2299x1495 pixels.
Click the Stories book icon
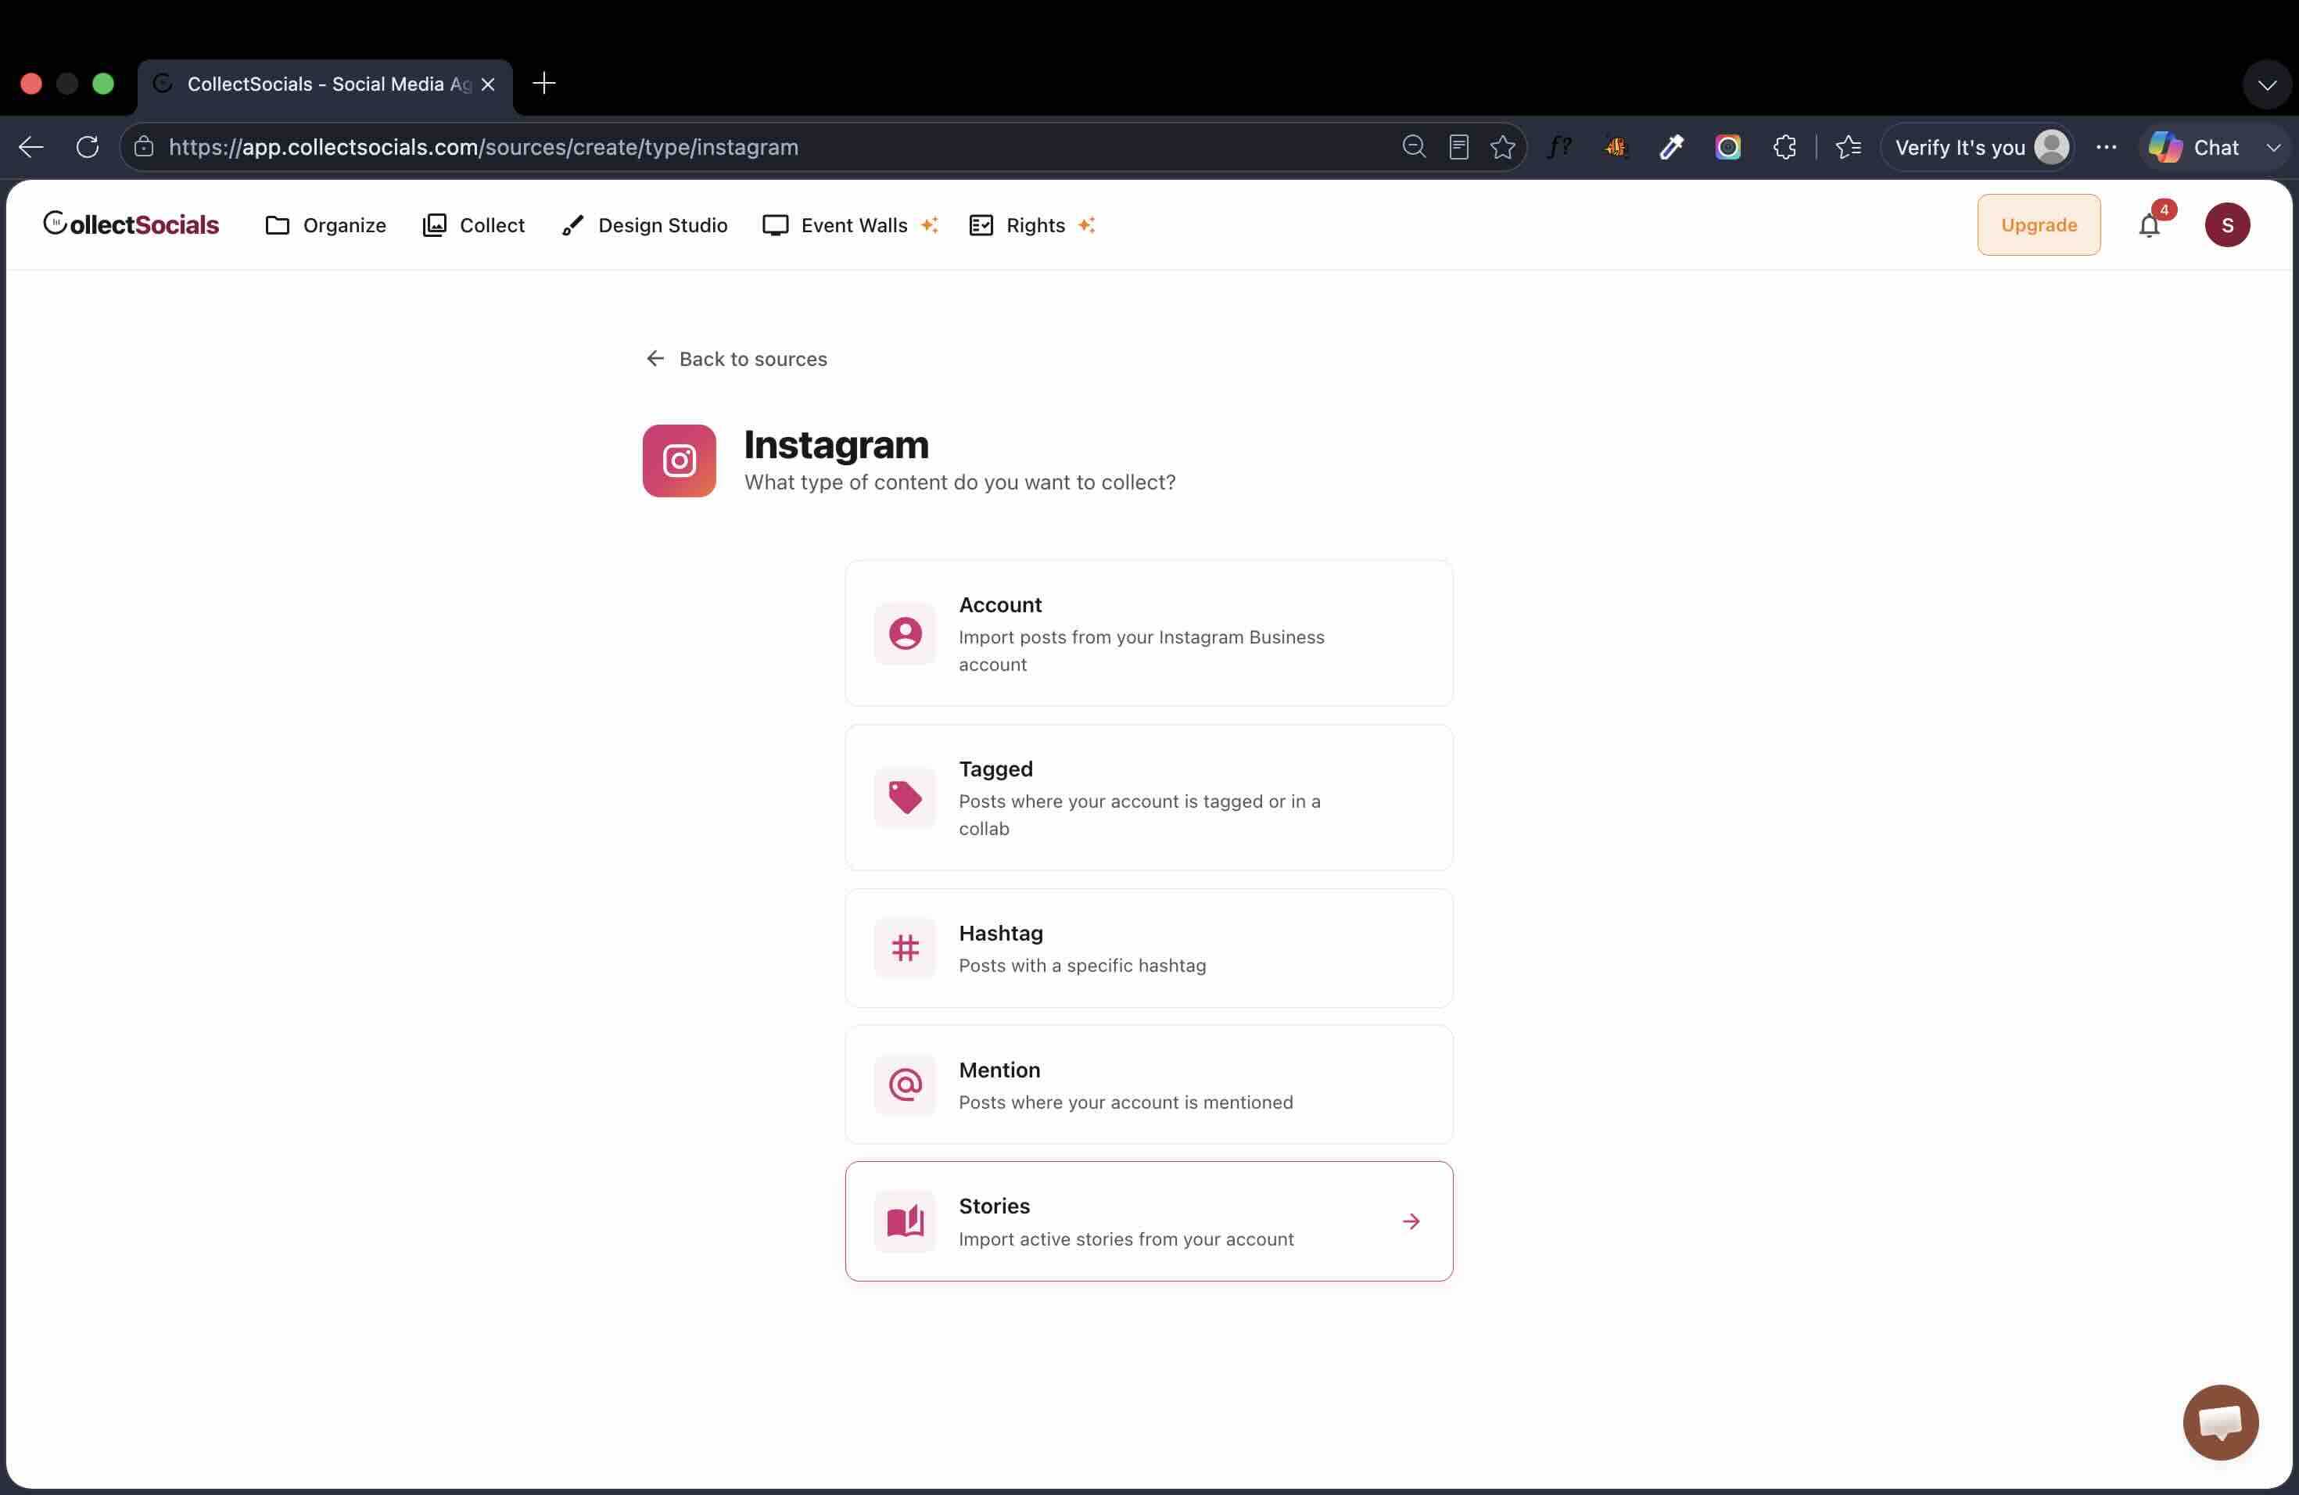pyautogui.click(x=905, y=1221)
